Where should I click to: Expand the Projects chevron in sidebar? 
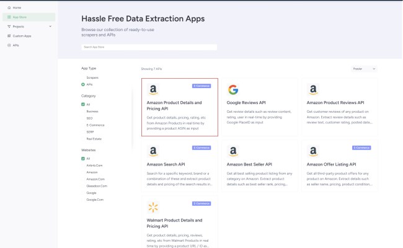click(50, 26)
